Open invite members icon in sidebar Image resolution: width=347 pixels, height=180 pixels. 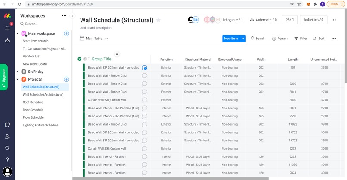pos(7,137)
